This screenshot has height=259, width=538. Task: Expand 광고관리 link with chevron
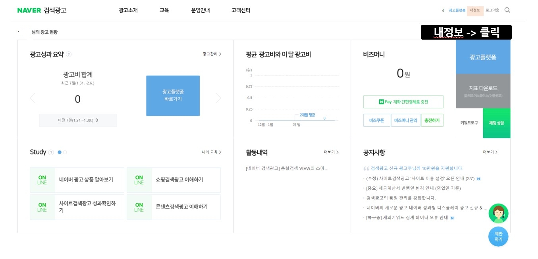pos(212,54)
